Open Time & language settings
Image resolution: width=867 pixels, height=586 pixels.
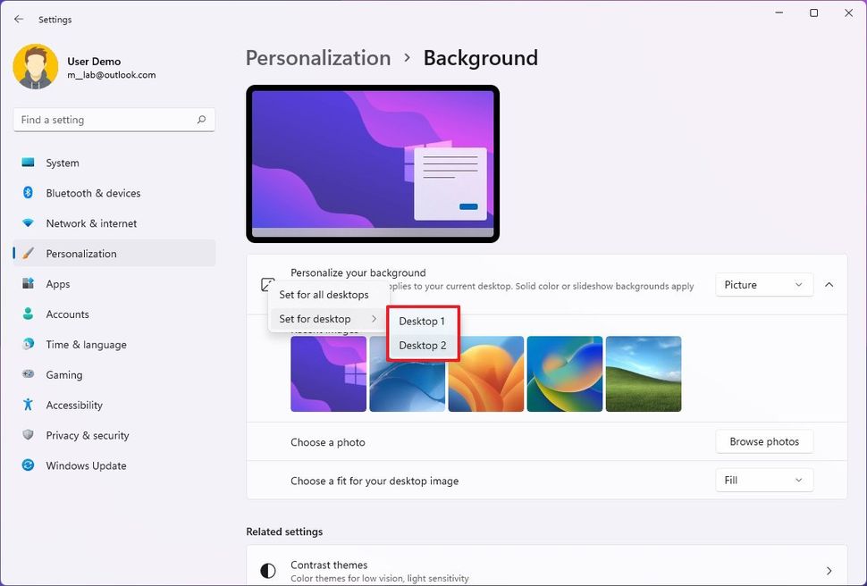pos(86,345)
